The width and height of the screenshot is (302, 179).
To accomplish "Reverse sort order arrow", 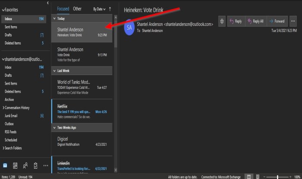I will click(110, 9).
